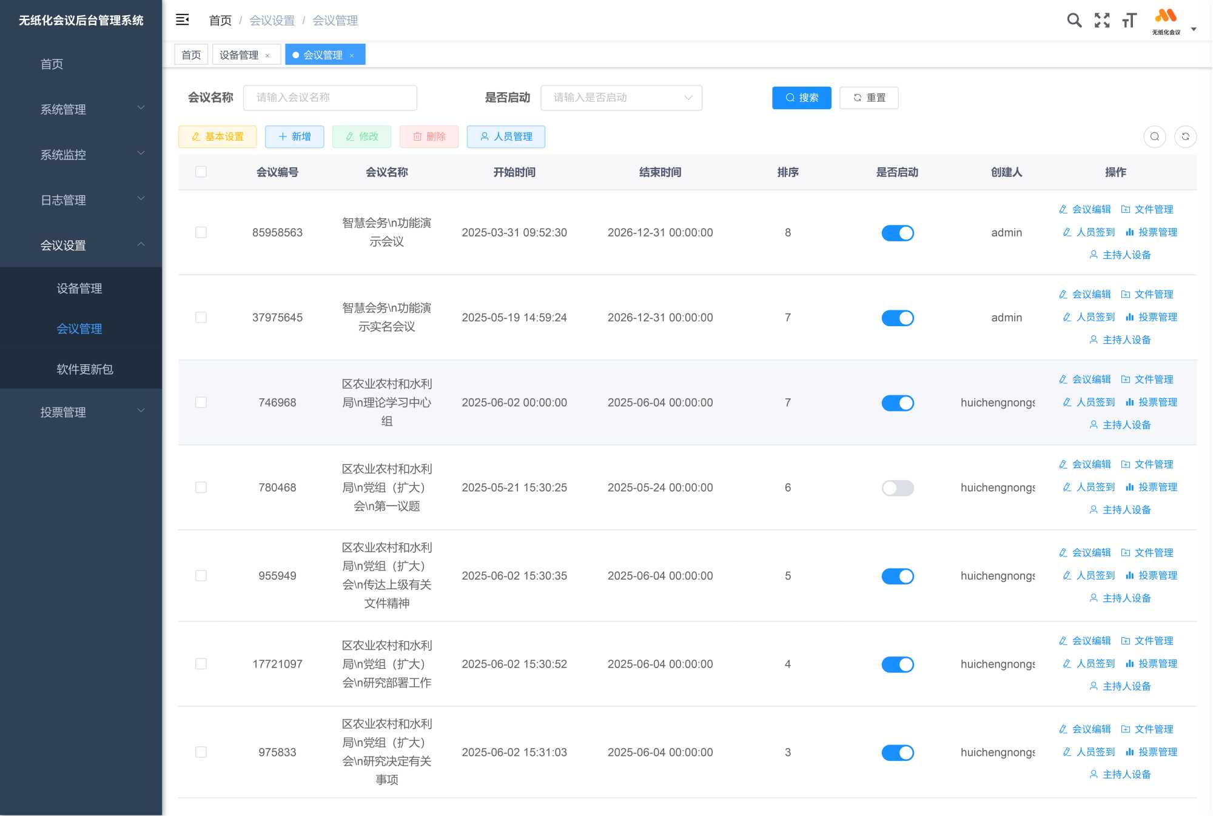Collapse sidebar with hamburger icon
The height and width of the screenshot is (816, 1213).
click(182, 20)
